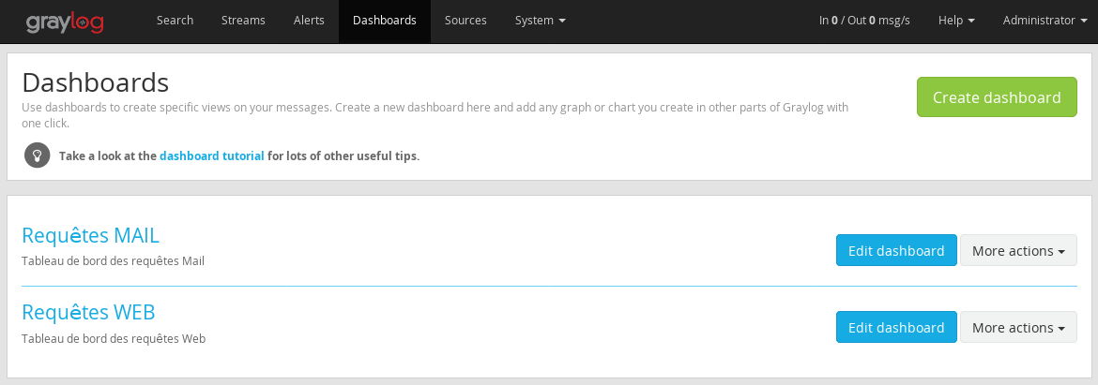Screen dimensions: 1098x385
Task: Open the Administrator user menu
Action: click(x=1043, y=21)
